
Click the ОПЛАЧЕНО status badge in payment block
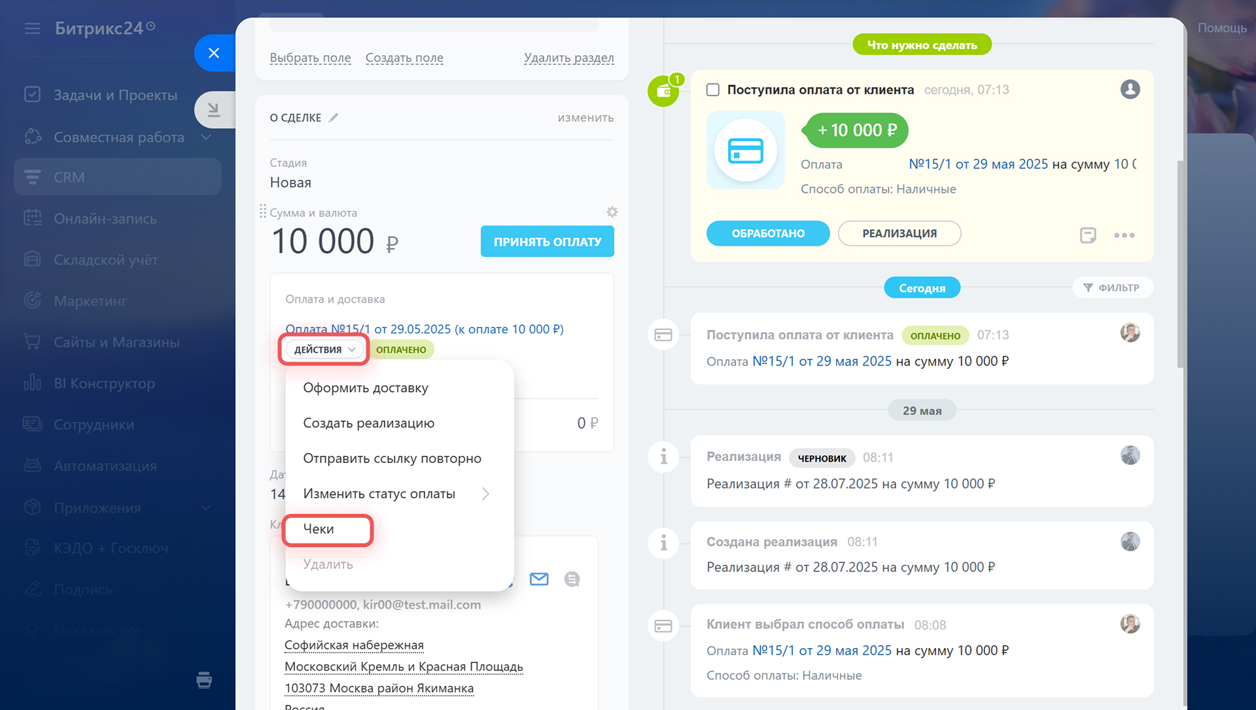pos(401,350)
